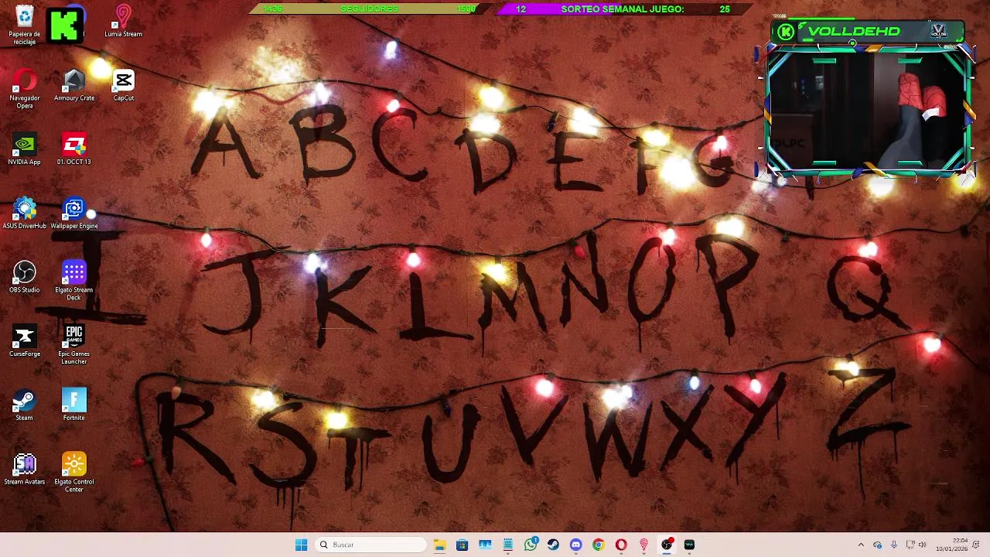
Task: Open Lumia Stream taskbar icon
Action: (x=643, y=545)
